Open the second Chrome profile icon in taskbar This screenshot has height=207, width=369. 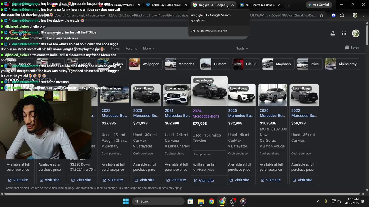click(x=222, y=201)
